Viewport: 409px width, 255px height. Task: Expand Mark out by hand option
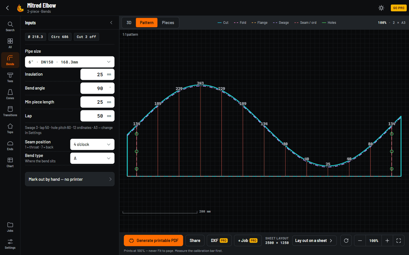tap(70, 179)
